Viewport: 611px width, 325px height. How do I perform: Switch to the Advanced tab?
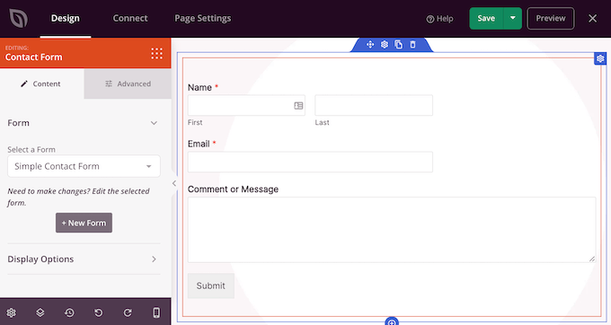pos(128,83)
